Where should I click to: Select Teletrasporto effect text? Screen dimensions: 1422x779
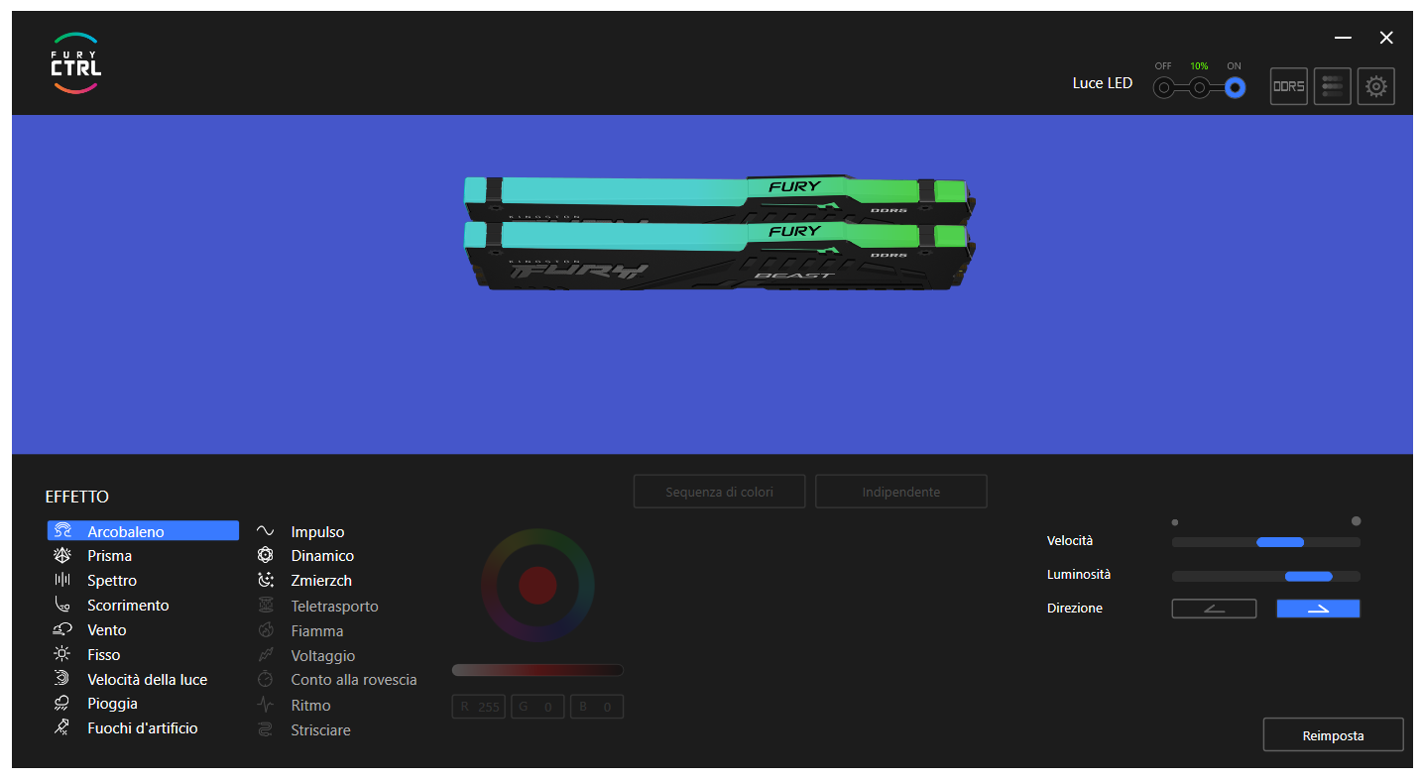[334, 607]
